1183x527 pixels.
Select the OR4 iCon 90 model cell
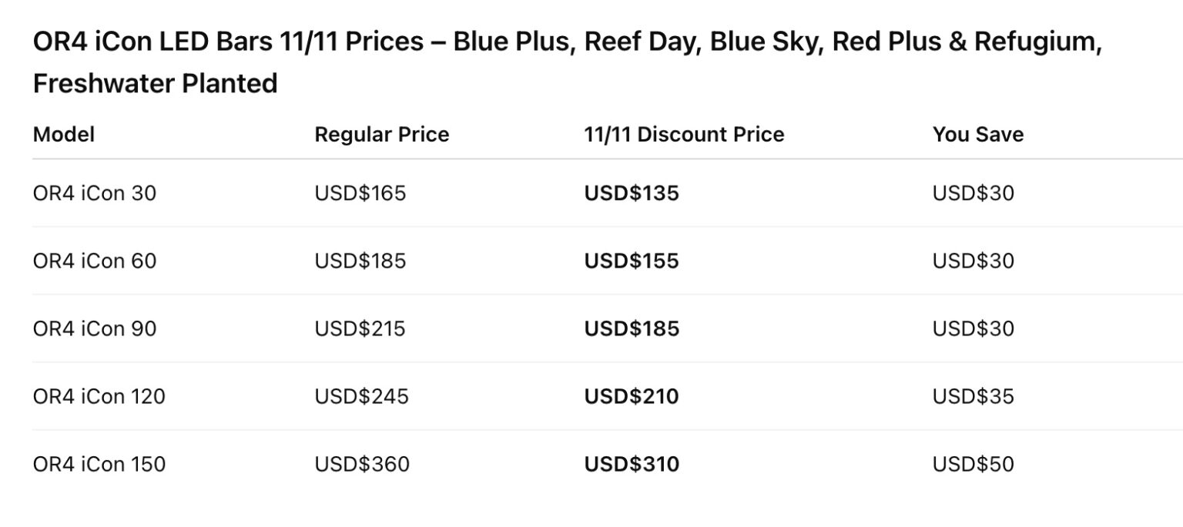pos(94,329)
